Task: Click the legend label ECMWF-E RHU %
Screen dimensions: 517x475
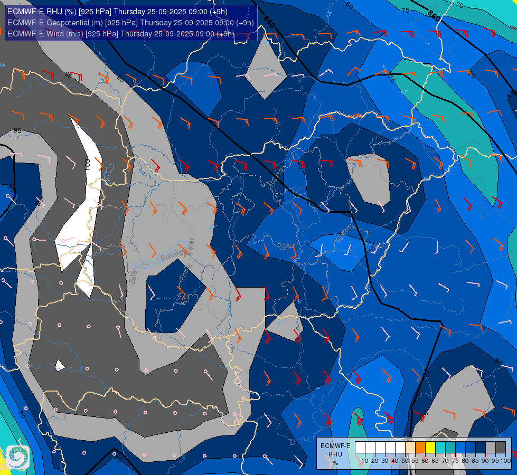Action: (x=335, y=454)
